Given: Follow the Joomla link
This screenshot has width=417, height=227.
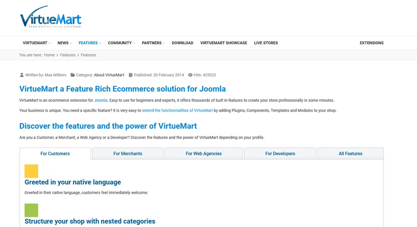Looking at the screenshot, I should tap(101, 100).
